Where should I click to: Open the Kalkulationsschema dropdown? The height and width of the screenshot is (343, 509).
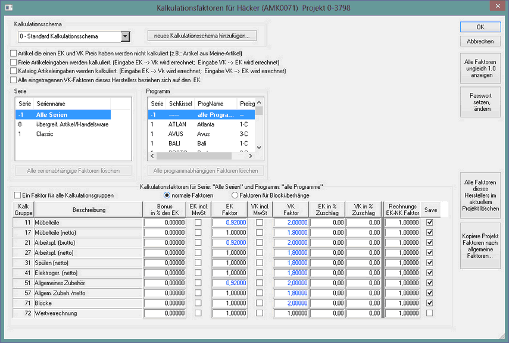125,37
